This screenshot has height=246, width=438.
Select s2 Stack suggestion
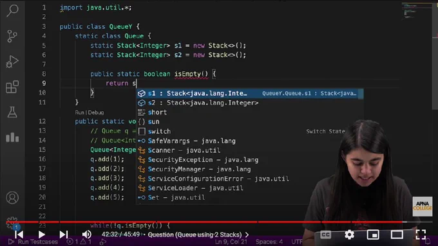[x=250, y=103]
